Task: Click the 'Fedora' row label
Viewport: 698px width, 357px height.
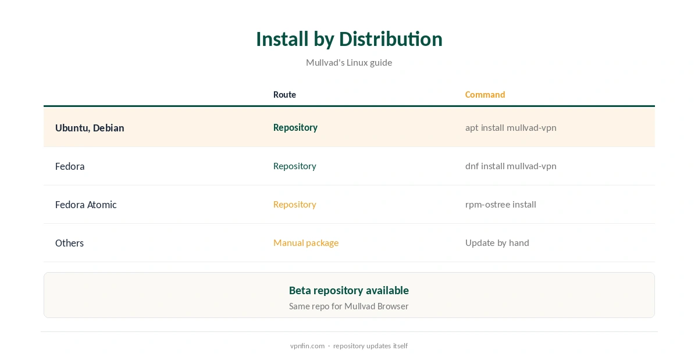Action: click(x=70, y=166)
